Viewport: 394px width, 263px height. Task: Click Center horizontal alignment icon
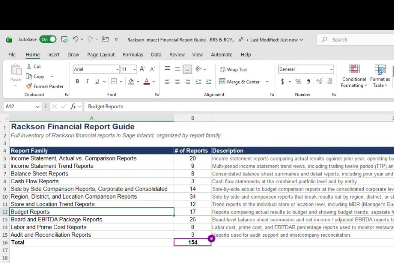[x=177, y=81]
